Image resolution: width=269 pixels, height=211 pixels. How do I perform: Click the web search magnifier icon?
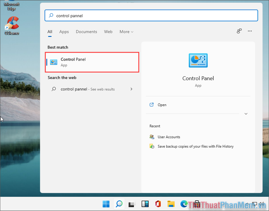click(54, 89)
